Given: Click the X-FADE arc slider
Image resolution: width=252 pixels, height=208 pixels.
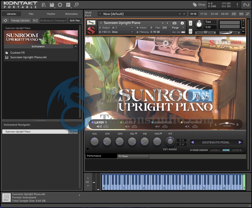Looking at the screenshot, I should (227, 124).
